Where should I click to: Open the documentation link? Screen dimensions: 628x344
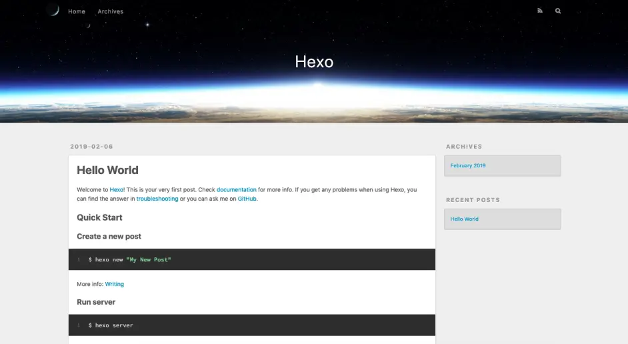236,190
